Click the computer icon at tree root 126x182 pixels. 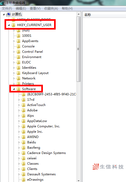9,14
